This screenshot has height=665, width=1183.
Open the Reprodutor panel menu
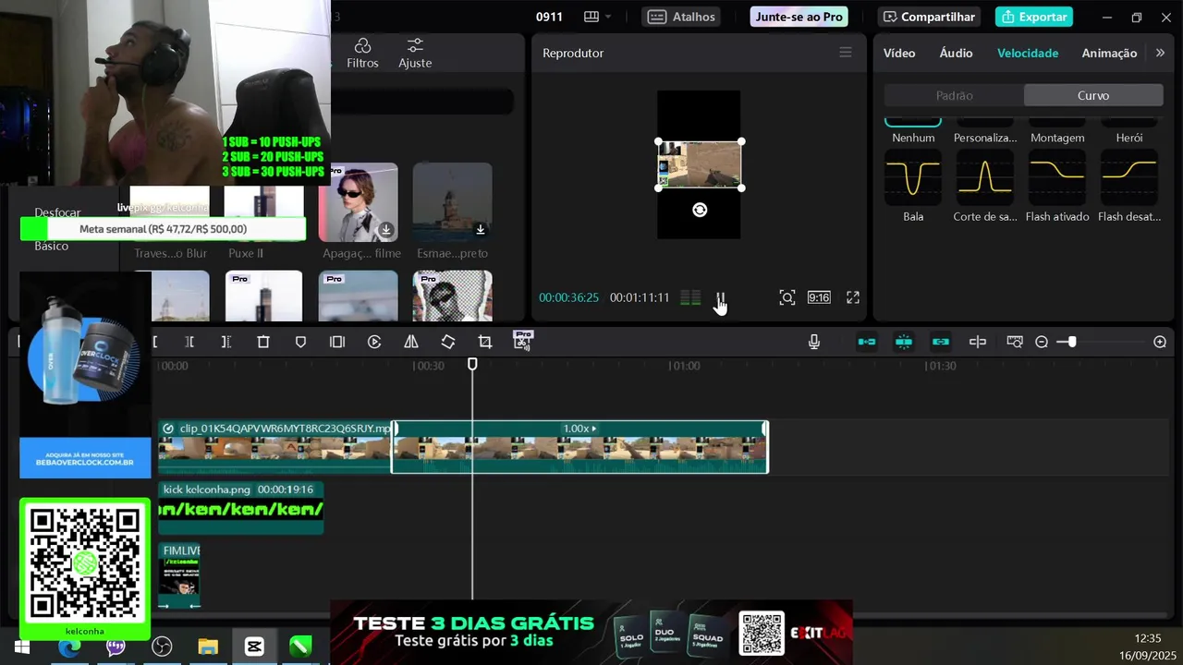(845, 53)
